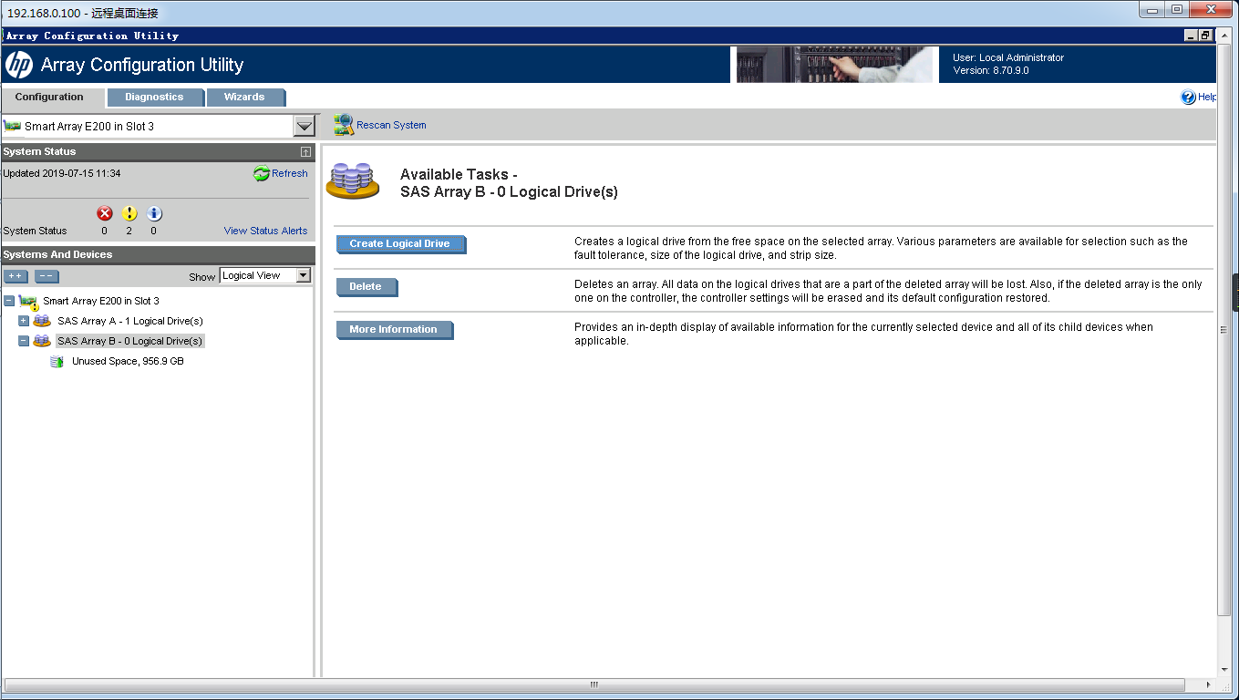
Task: Click 'Updated 2019-07-15 11:34' text
Action: 62,173
